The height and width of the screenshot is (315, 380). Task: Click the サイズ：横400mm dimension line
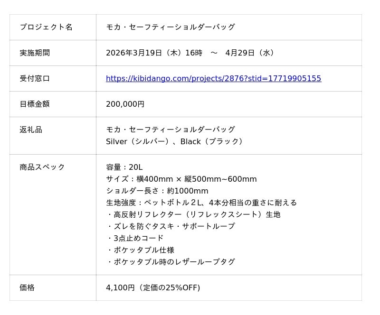click(181, 179)
